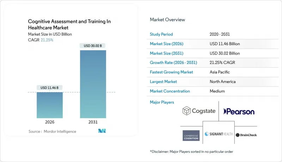This screenshot has height=162, width=282.
Task: Click the BrainCheck logo
Action: point(246,135)
